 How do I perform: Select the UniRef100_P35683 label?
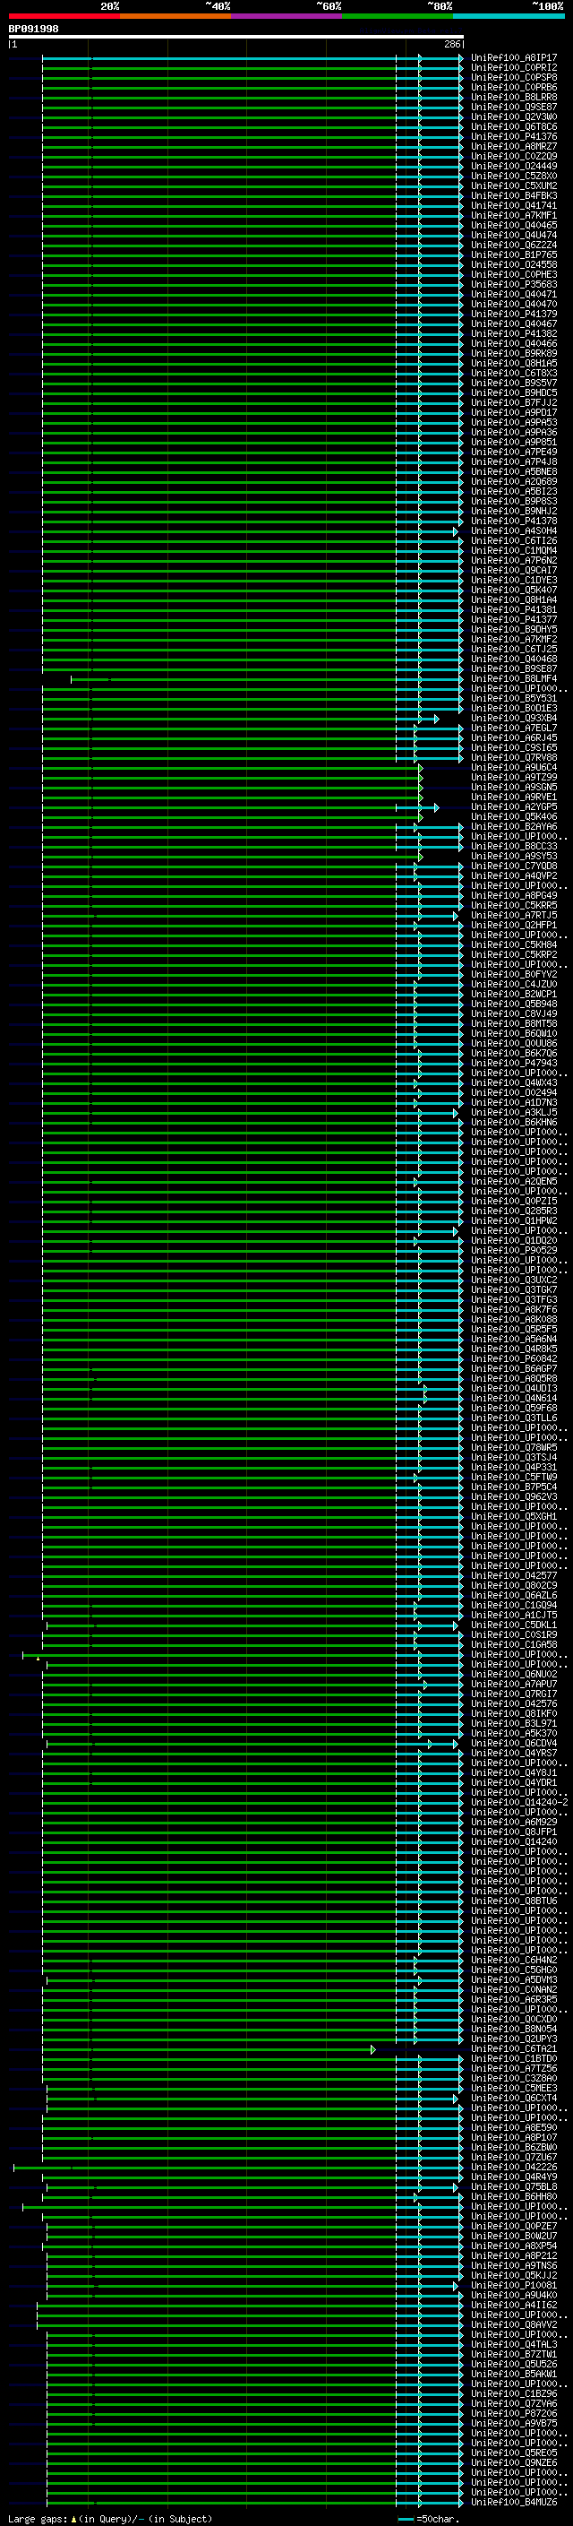coord(513,284)
